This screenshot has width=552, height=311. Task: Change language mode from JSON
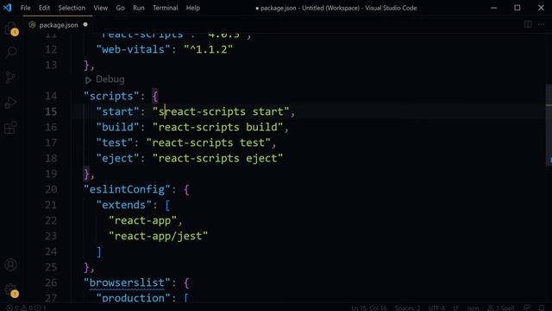click(473, 308)
